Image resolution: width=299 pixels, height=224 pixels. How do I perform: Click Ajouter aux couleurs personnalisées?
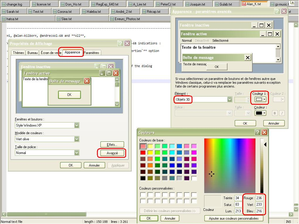234,218
